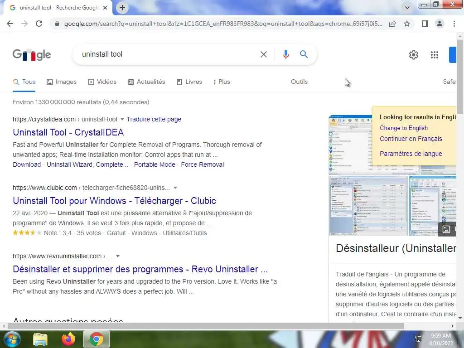Open the bottom-left uninstaller screenshot thumbnail
This screenshot has height=348, width=464.
368,206
